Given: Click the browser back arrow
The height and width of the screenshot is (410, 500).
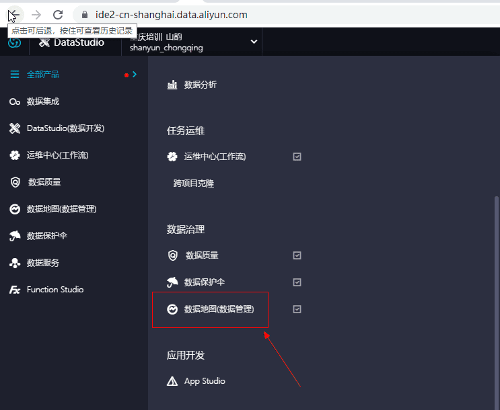Looking at the screenshot, I should pos(15,15).
